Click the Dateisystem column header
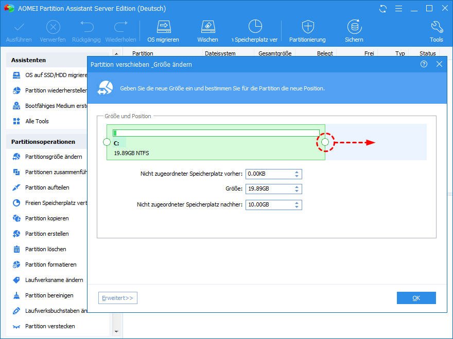Screen dimensions: 453x339 click(x=220, y=53)
